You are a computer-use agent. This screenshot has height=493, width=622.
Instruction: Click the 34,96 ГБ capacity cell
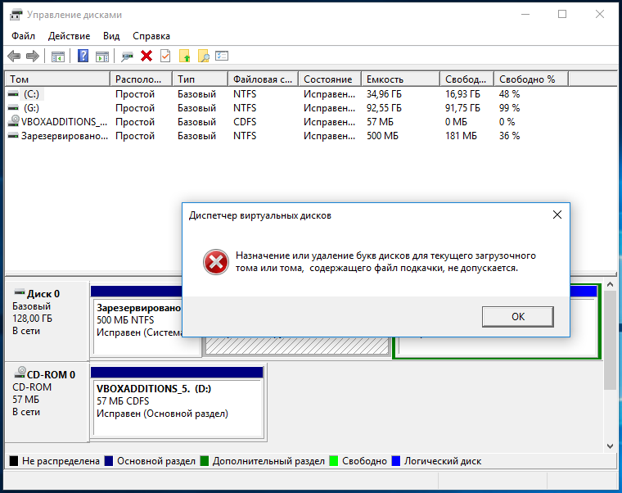[384, 94]
